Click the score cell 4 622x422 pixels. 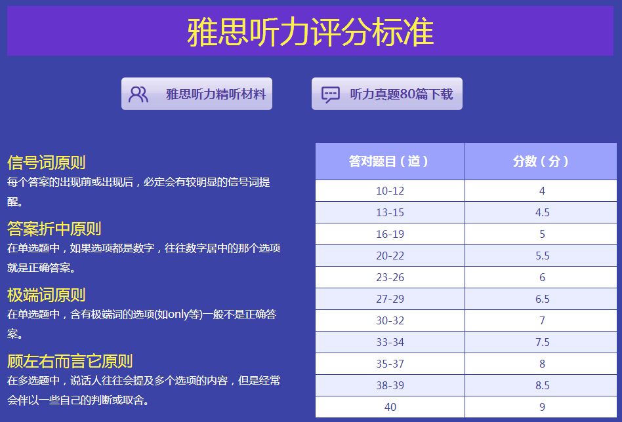541,191
